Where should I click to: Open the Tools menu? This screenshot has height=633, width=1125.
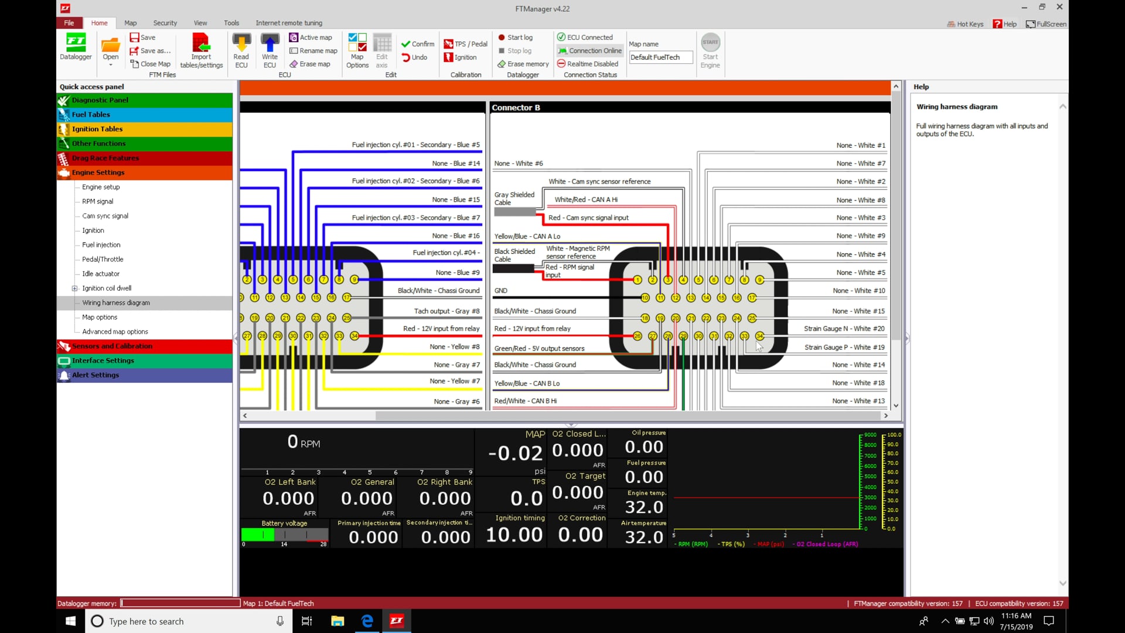click(x=231, y=23)
